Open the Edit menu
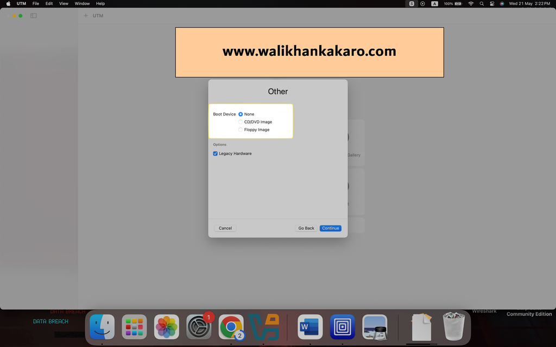The height and width of the screenshot is (347, 556). [49, 4]
